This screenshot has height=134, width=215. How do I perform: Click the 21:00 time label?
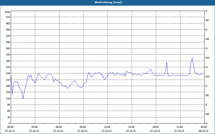[180, 127]
